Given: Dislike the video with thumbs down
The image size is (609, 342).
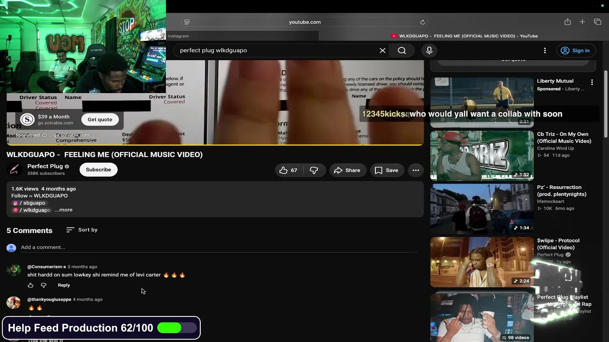Looking at the screenshot, I should 314,170.
